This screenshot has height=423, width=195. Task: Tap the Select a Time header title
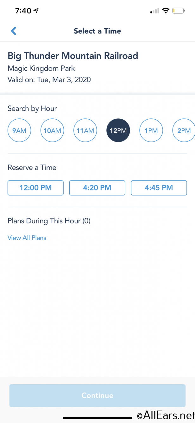[97, 31]
